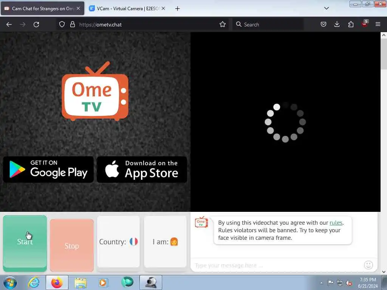This screenshot has width=387, height=290.
Task: Switch to the VCam - Virtual Camera tab
Action: coord(128,8)
